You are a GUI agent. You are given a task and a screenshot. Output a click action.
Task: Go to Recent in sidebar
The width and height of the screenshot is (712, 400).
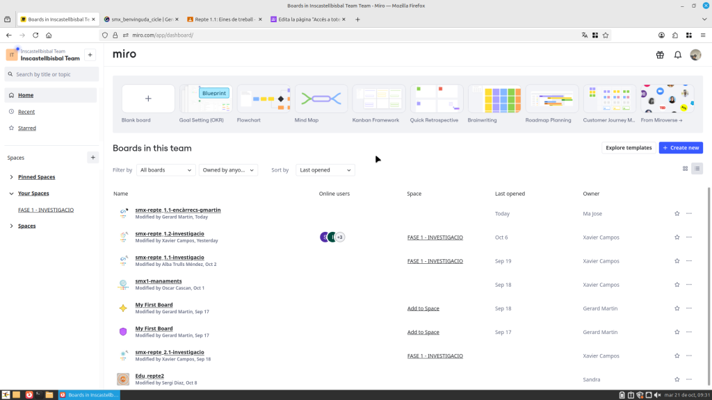[x=26, y=112]
